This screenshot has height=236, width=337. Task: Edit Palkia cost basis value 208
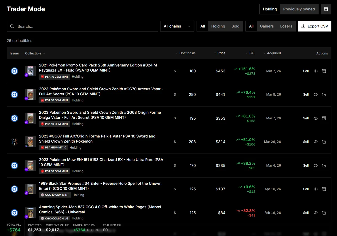tap(192, 142)
